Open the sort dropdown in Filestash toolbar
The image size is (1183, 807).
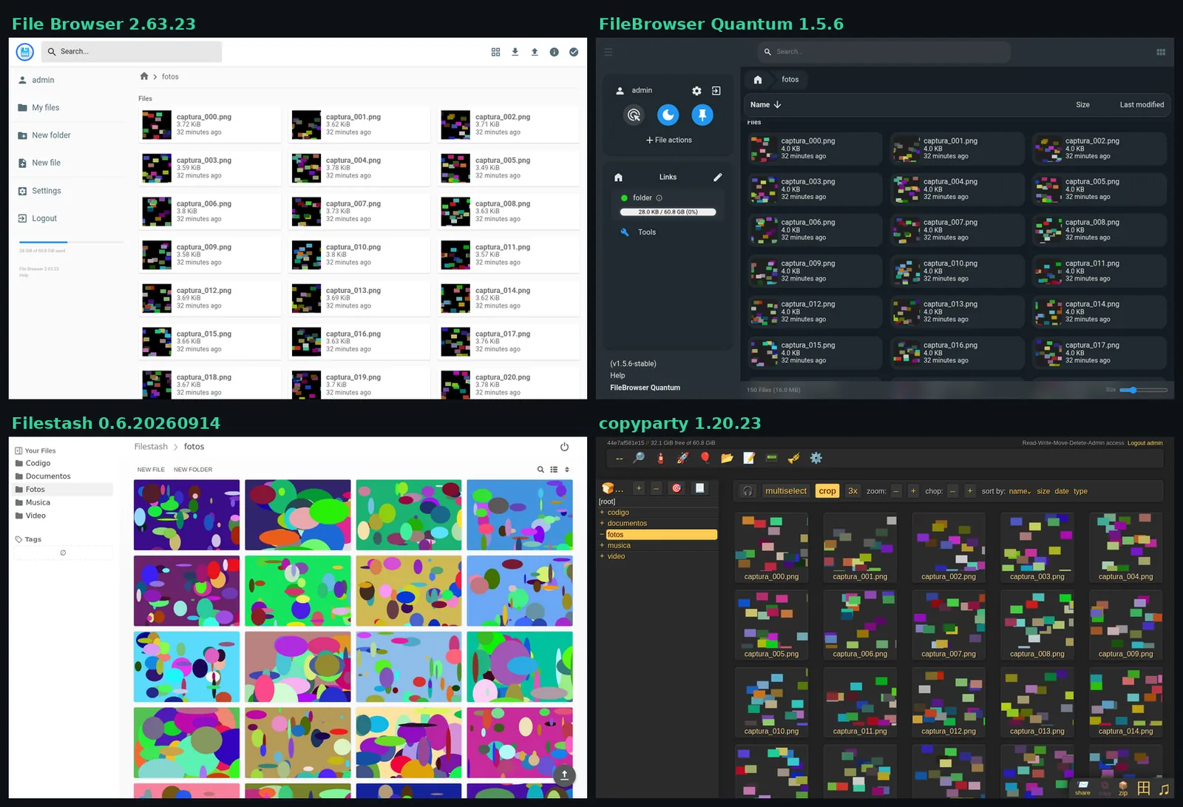567,470
